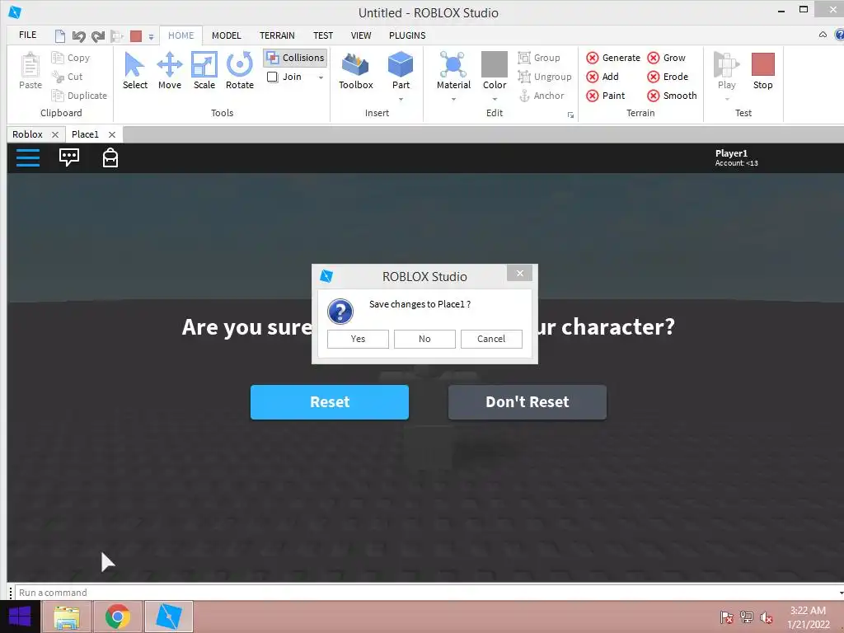
Task: Open the in-game chat icon
Action: pyautogui.click(x=69, y=157)
